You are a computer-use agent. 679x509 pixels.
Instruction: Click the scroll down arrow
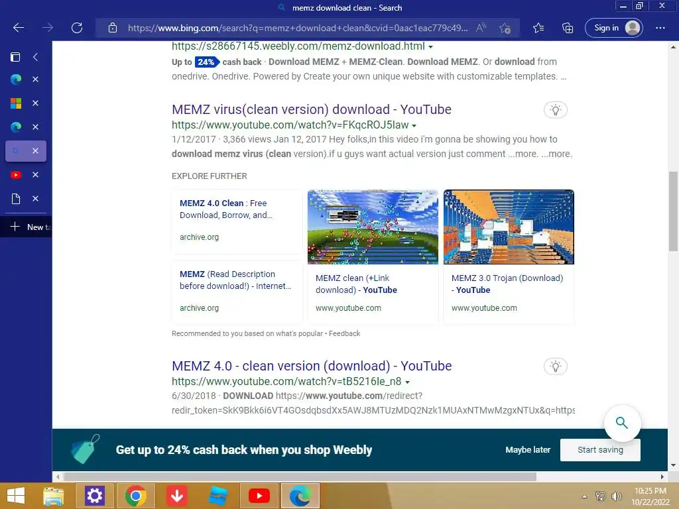coord(673,465)
